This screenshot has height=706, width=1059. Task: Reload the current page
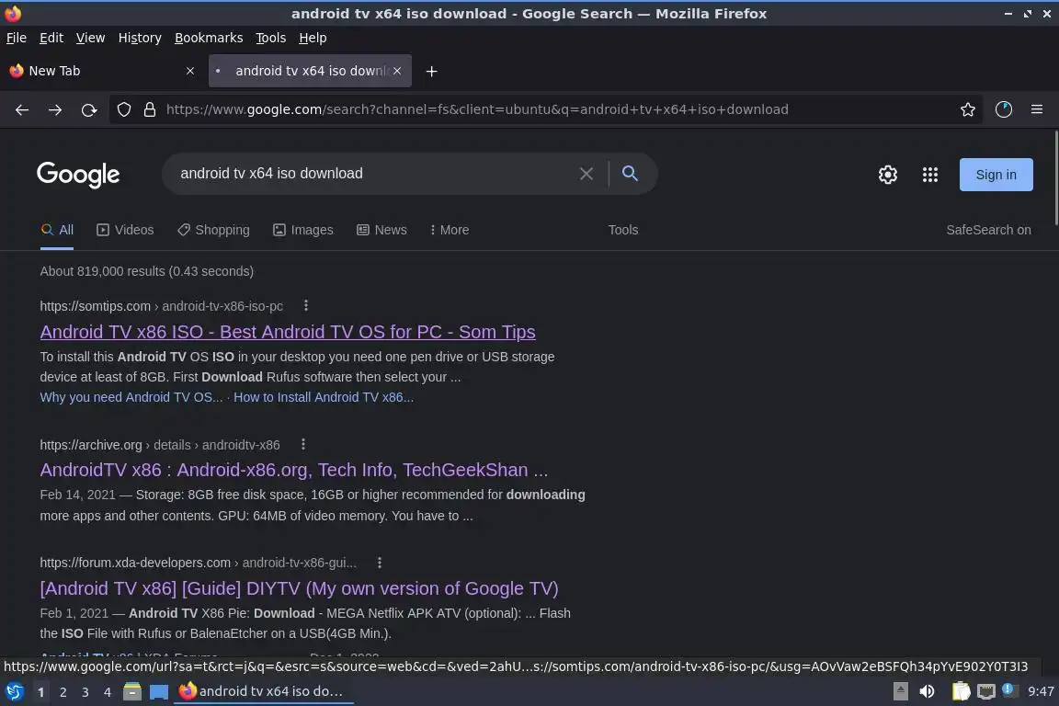click(x=89, y=109)
